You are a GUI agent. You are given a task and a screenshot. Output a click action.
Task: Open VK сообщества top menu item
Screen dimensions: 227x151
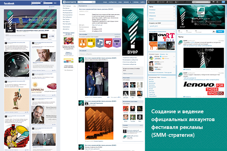click(x=113, y=2)
